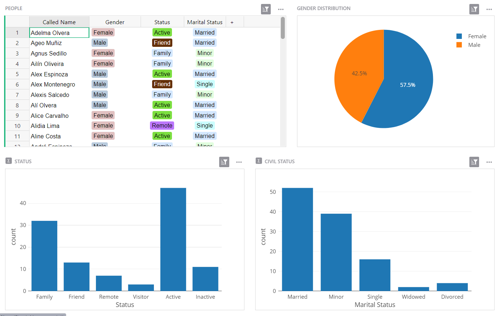
Task: Open sort and filter for CIVIL STATUS chart
Action: (x=474, y=162)
